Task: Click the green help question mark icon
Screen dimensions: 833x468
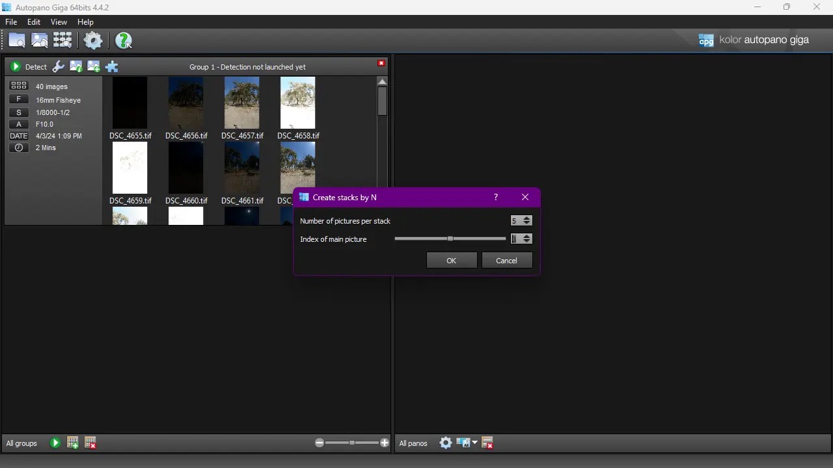Action: click(x=123, y=41)
